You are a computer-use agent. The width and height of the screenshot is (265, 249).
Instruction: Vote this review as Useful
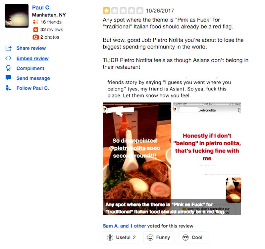tap(121, 237)
